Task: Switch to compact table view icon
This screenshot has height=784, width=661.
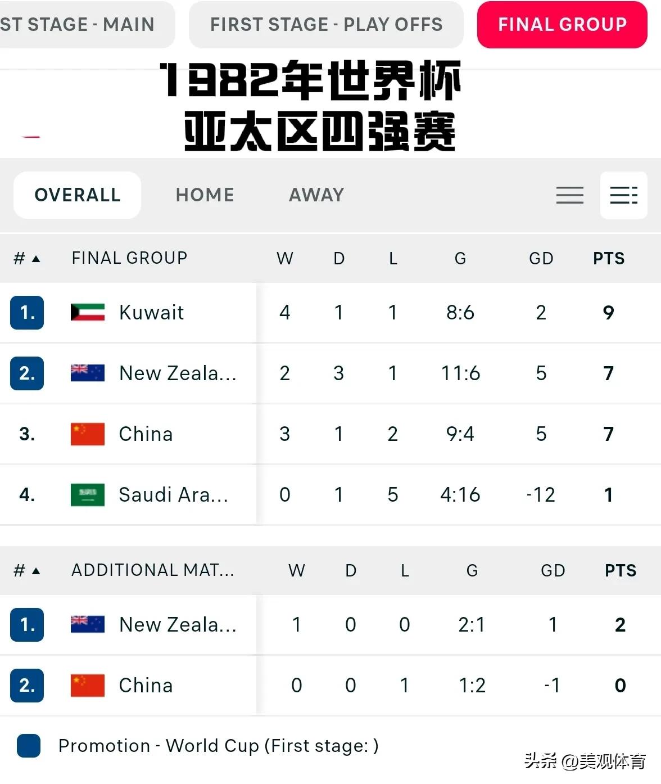Action: tap(569, 195)
